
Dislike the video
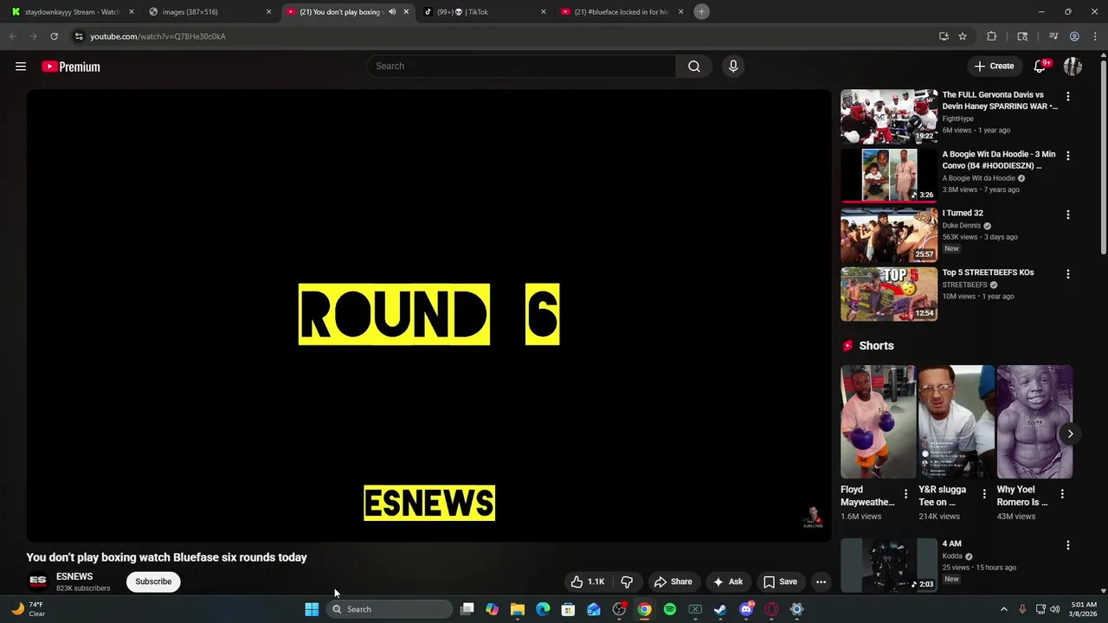pos(627,581)
